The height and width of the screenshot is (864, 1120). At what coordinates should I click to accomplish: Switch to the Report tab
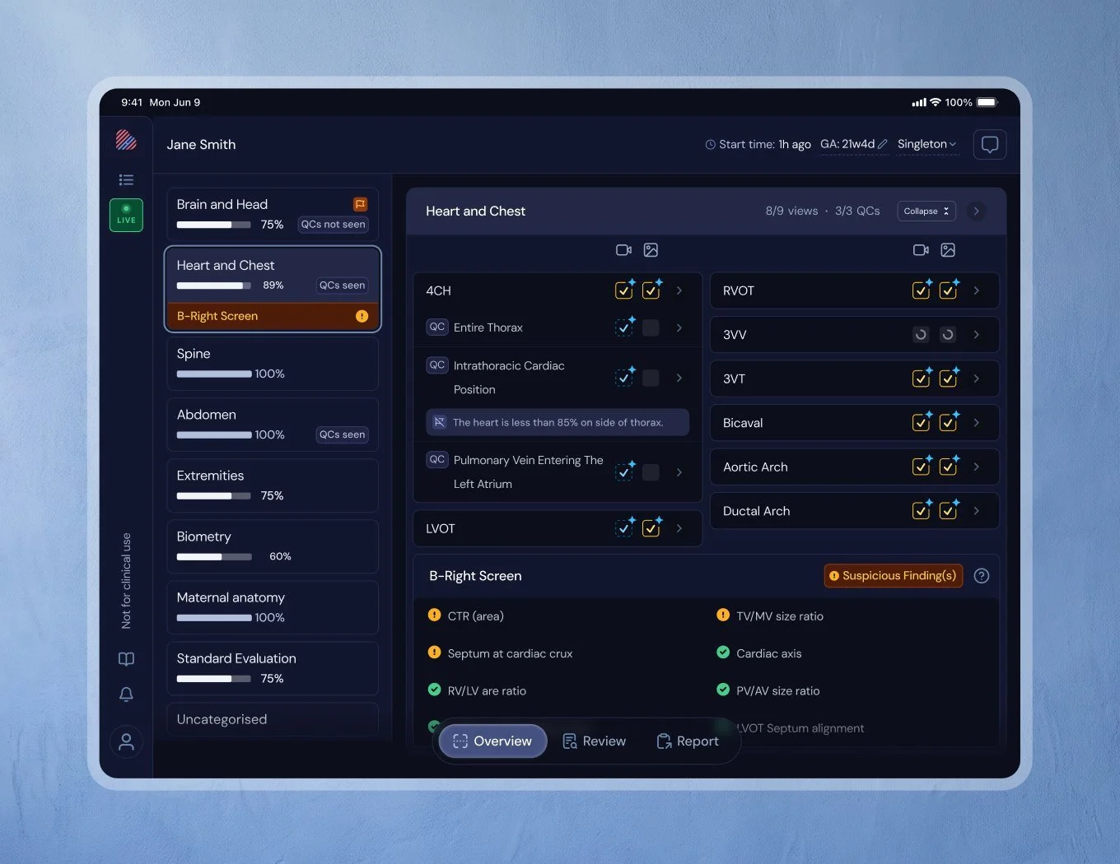tap(688, 741)
